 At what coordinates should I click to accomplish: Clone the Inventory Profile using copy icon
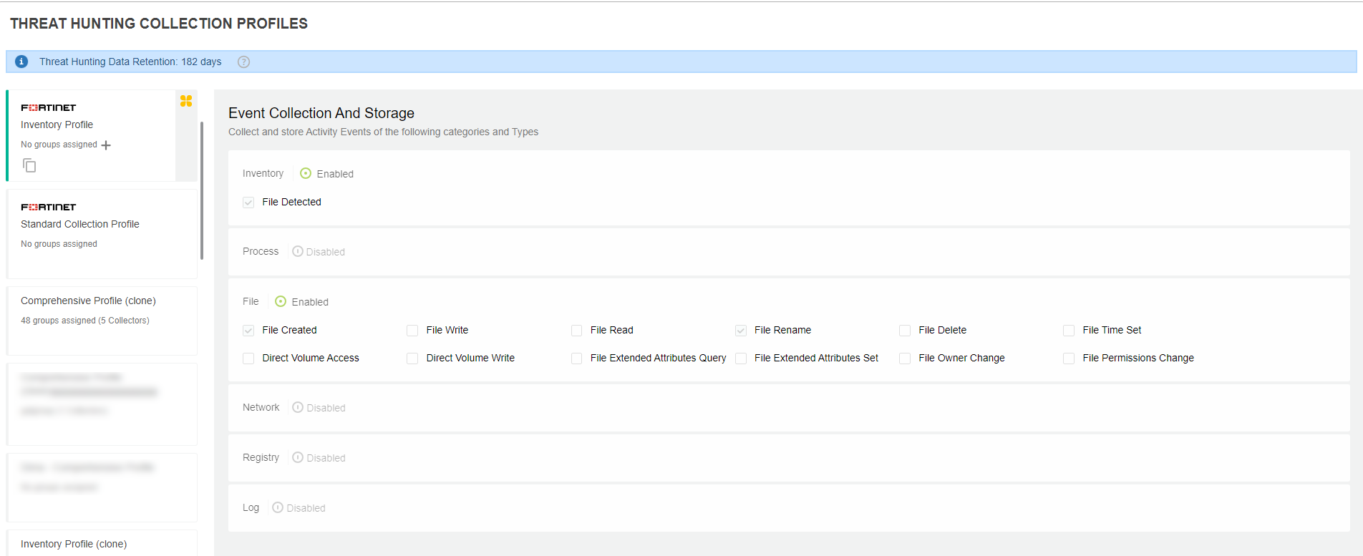[x=29, y=166]
